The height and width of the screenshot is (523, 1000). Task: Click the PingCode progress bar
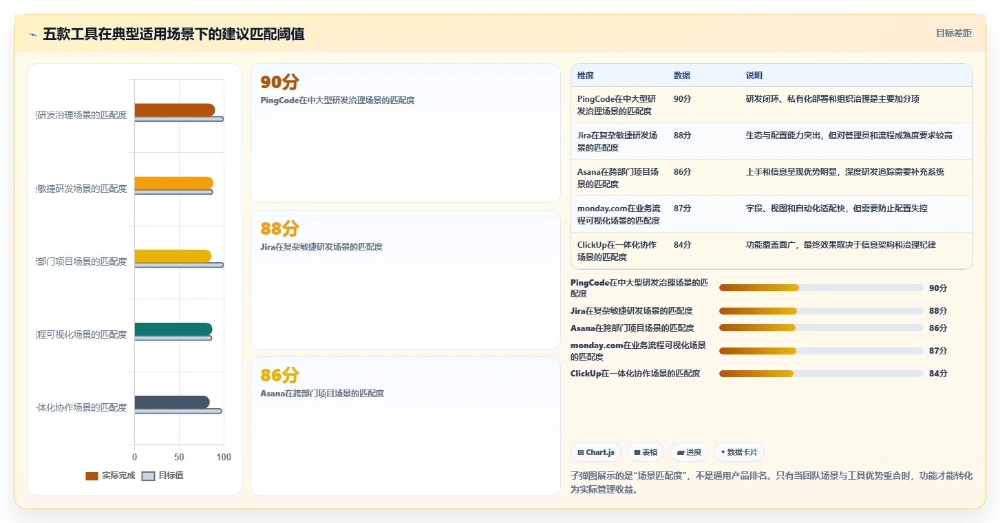click(x=821, y=288)
